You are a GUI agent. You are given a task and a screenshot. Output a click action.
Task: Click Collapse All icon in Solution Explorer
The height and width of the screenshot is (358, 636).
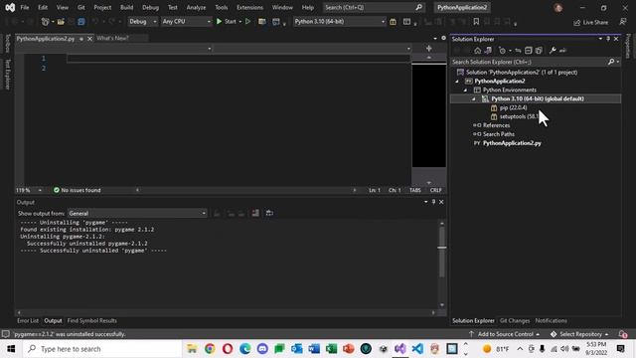(x=528, y=51)
